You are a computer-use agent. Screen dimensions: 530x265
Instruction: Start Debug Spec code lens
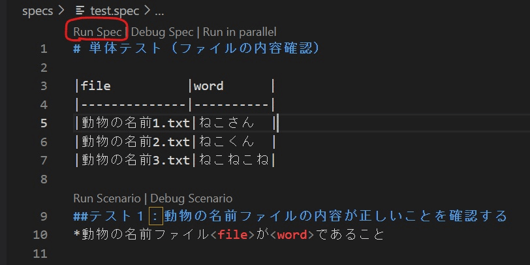point(163,32)
